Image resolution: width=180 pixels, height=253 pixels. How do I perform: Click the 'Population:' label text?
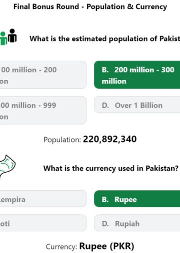click(x=62, y=140)
